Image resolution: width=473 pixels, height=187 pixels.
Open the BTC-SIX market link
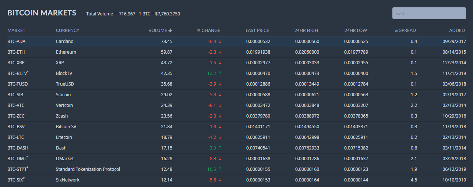[x=16, y=180]
